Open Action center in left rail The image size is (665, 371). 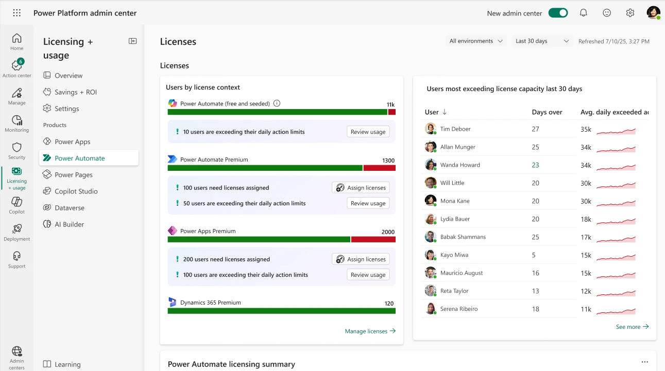pyautogui.click(x=17, y=68)
